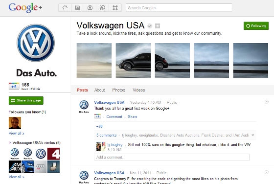Image resolution: width=274 pixels, height=184 pixels.
Task: Click the Google+ logo
Action: (x=25, y=8)
